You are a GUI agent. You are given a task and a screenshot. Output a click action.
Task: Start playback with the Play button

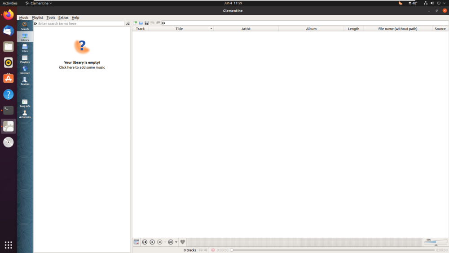[152, 242]
